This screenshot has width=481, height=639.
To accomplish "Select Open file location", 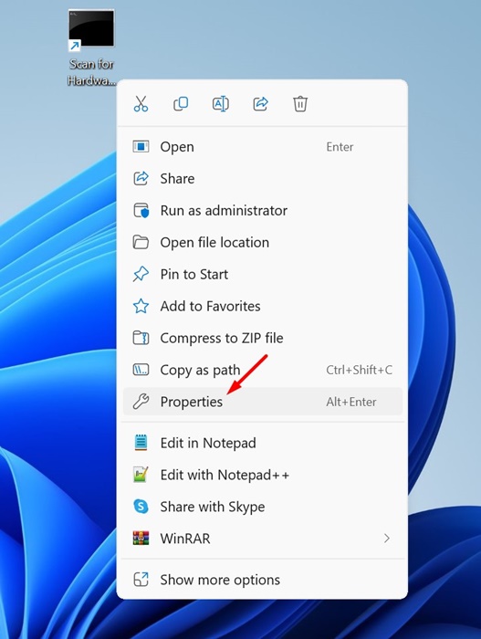I will coord(263,243).
